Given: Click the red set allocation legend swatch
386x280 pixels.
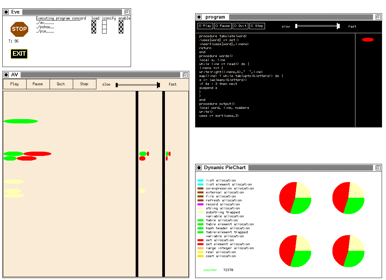Looking at the screenshot, I should tap(200, 240).
